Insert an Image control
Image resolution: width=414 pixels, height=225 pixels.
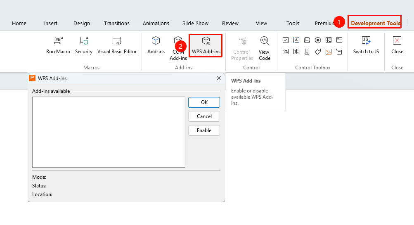click(x=329, y=52)
